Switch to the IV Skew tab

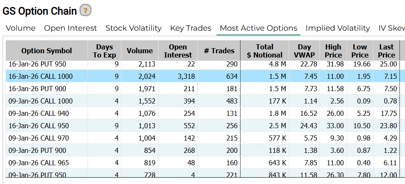tap(391, 28)
